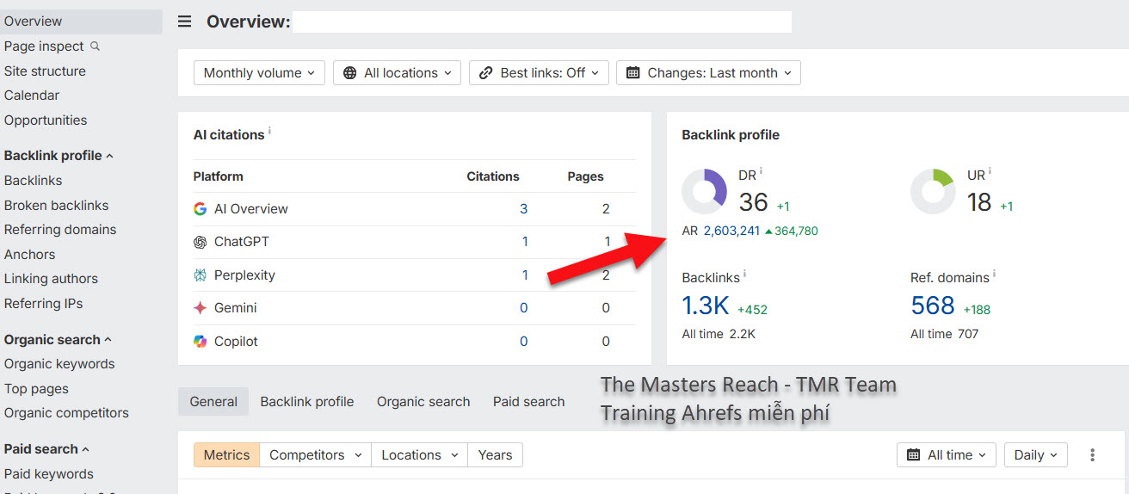Toggle the hamburger sidebar menu icon
The height and width of the screenshot is (494, 1129).
184,22
